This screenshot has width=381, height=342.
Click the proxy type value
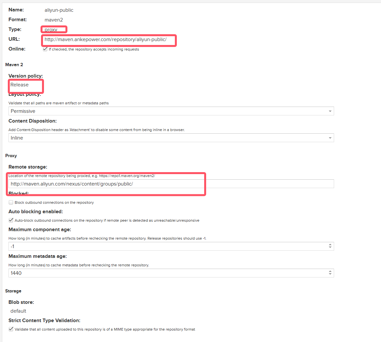51,30
